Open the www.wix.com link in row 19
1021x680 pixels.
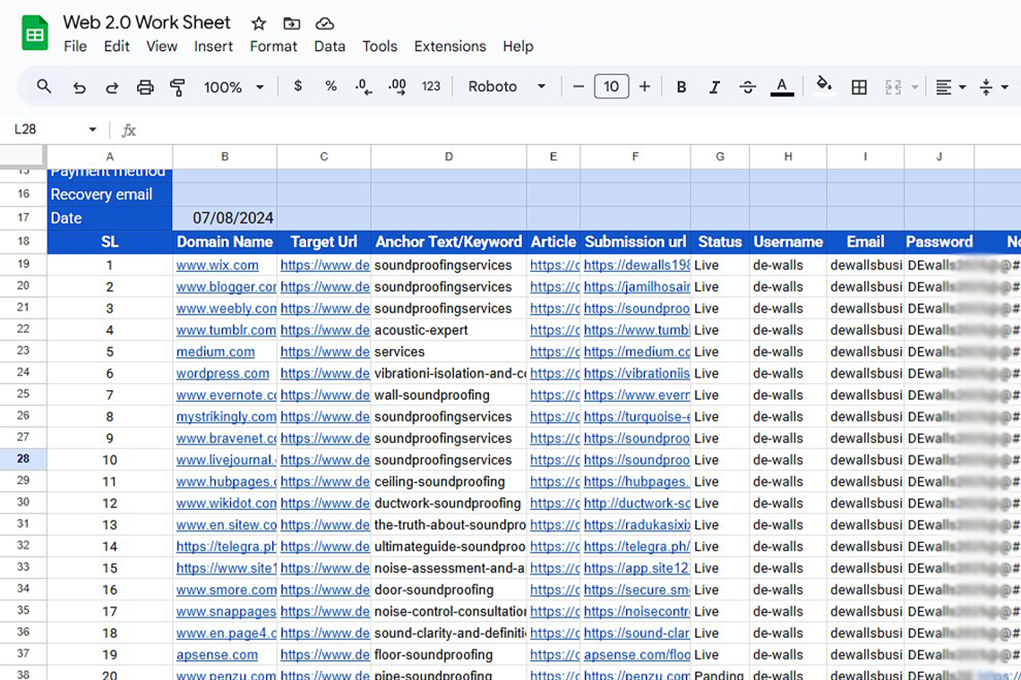218,266
